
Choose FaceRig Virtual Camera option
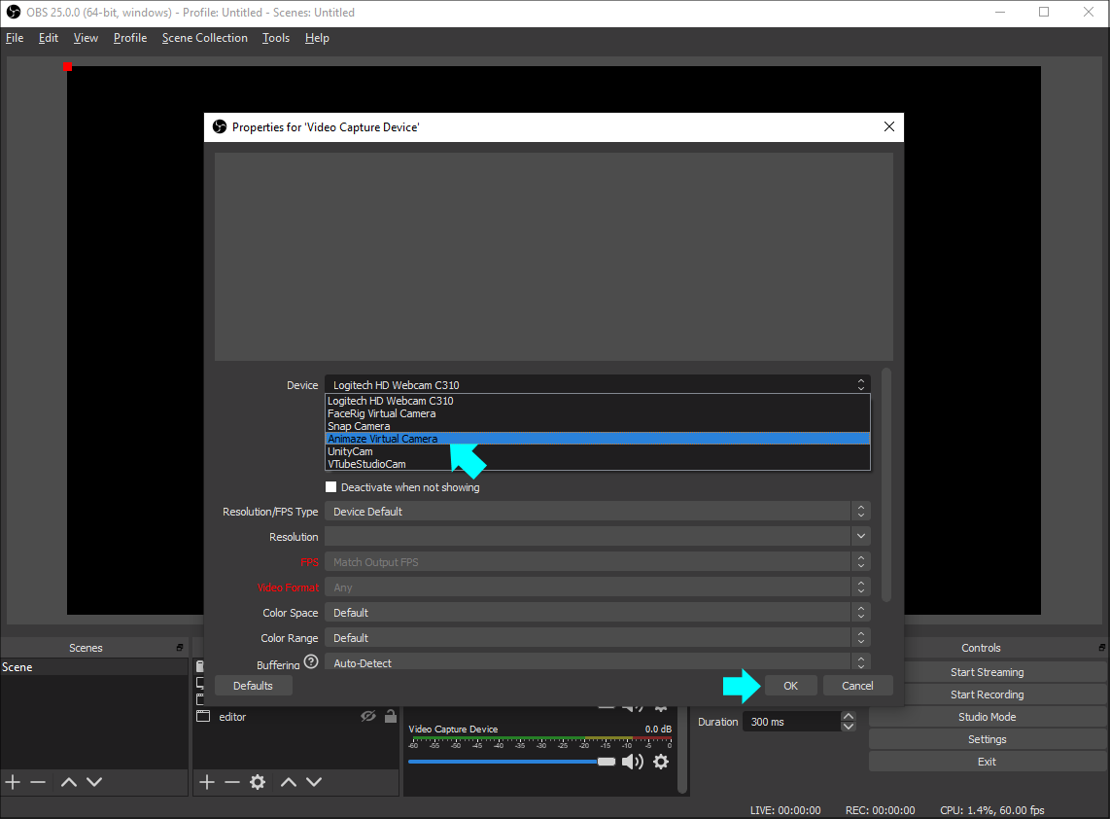coord(598,413)
